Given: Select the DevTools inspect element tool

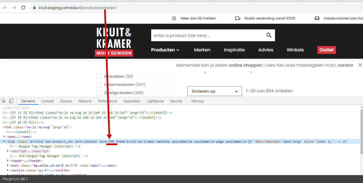Looking at the screenshot, I should 4,101.
